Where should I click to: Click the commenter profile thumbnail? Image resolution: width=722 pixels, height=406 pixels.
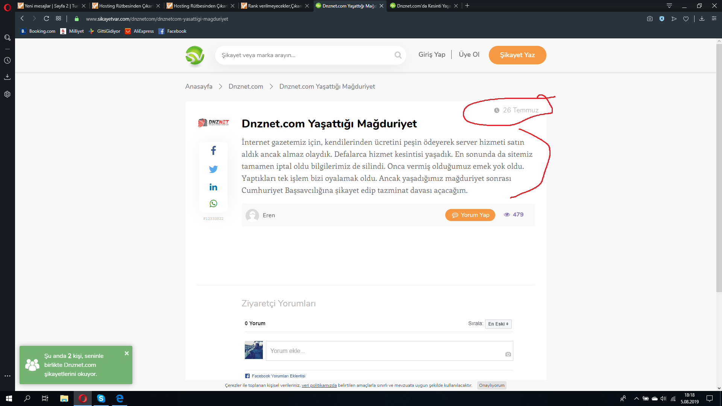pyautogui.click(x=254, y=350)
